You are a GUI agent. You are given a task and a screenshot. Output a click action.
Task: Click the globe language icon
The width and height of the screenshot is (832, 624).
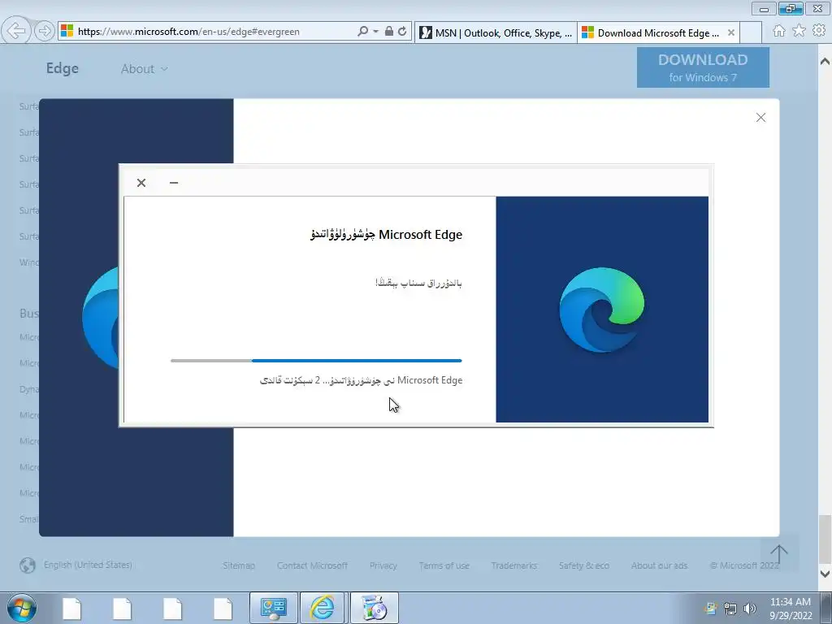pyautogui.click(x=28, y=565)
